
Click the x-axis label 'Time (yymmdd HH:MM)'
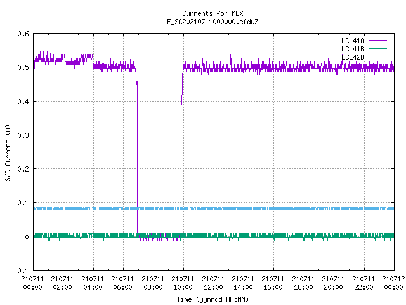[213, 299]
